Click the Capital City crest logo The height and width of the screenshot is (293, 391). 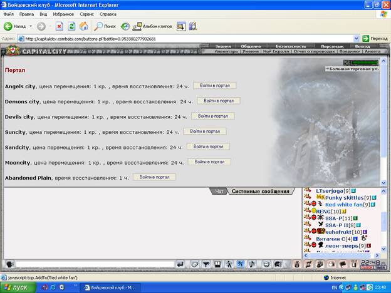click(x=13, y=51)
